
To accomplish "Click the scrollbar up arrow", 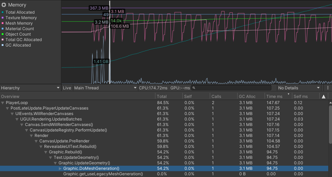I will (x=330, y=103).
